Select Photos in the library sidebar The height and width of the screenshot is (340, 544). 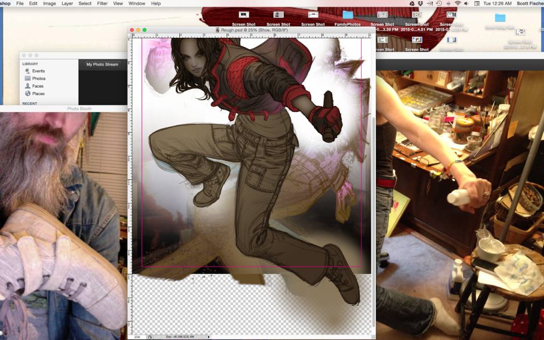38,79
